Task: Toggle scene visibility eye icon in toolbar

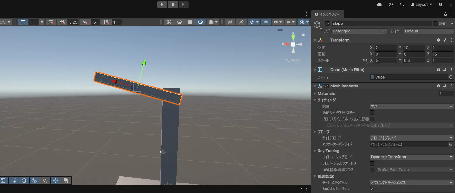Action: click(x=266, y=22)
